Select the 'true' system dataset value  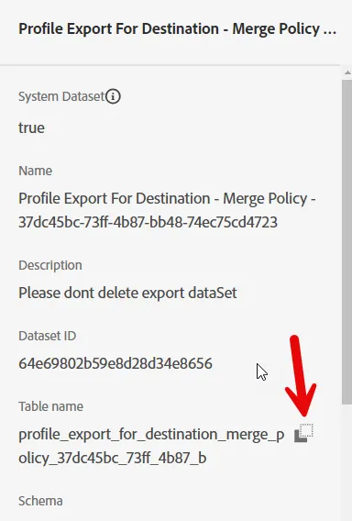(31, 127)
